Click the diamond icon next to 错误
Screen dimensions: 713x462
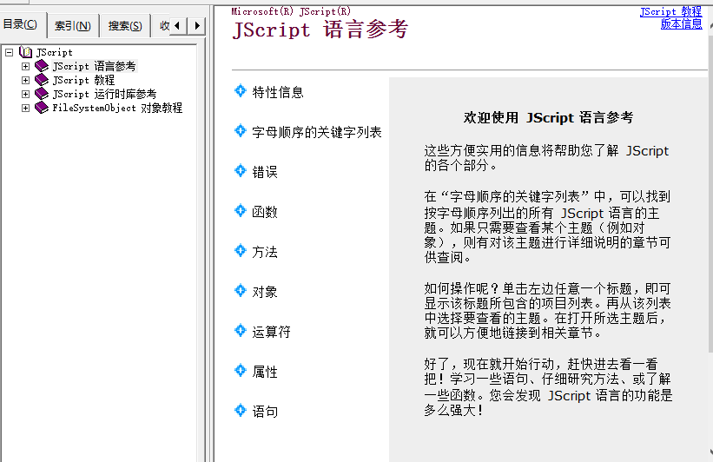click(x=241, y=171)
